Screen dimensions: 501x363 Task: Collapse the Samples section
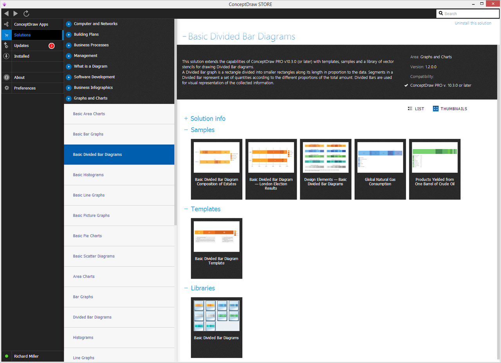click(186, 130)
